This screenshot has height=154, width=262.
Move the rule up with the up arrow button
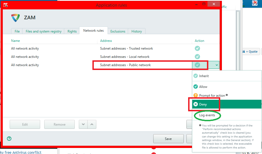[x=92, y=124]
